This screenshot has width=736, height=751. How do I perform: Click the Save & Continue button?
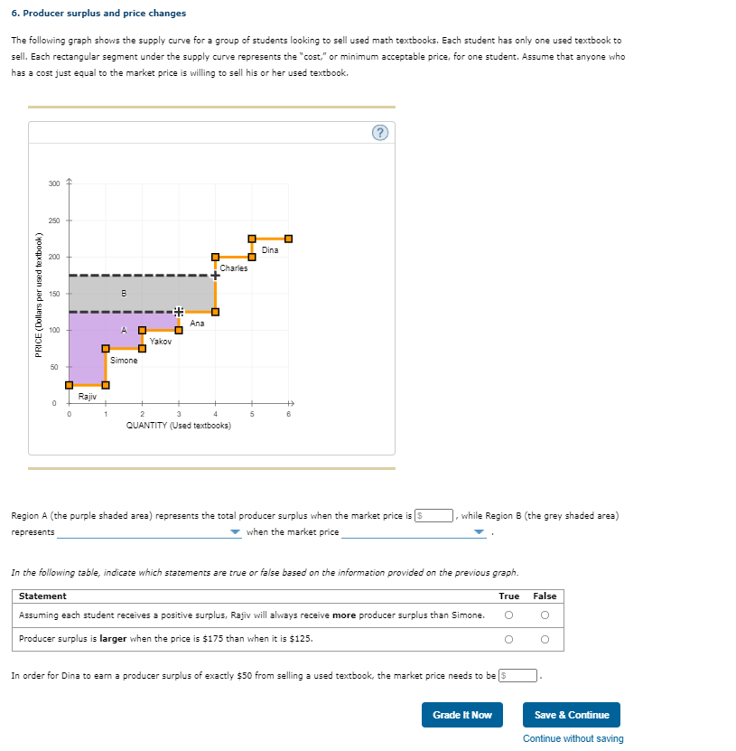[x=571, y=715]
